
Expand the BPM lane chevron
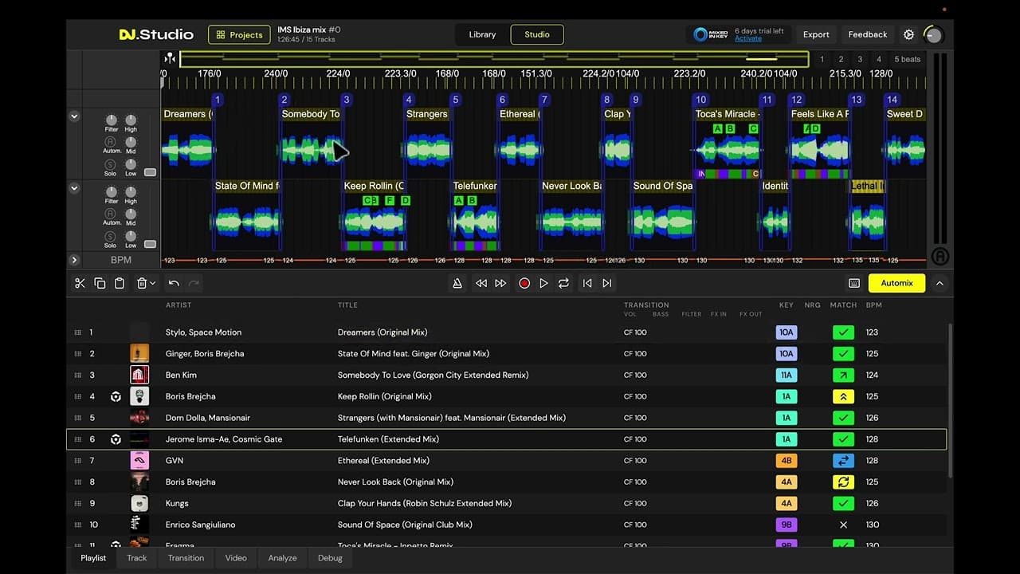point(74,260)
